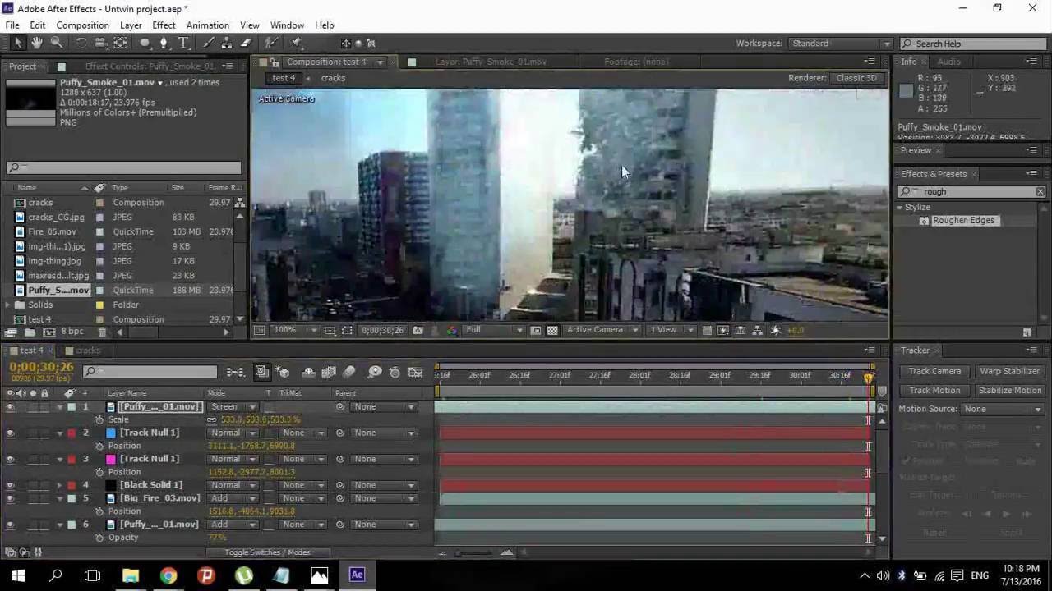Image resolution: width=1052 pixels, height=591 pixels.
Task: Toggle Opacity stopwatch on layer 6
Action: (x=100, y=538)
